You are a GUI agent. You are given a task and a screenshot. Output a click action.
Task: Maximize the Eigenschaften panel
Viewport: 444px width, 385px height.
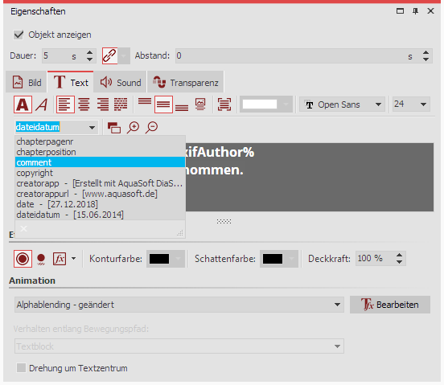(x=400, y=11)
